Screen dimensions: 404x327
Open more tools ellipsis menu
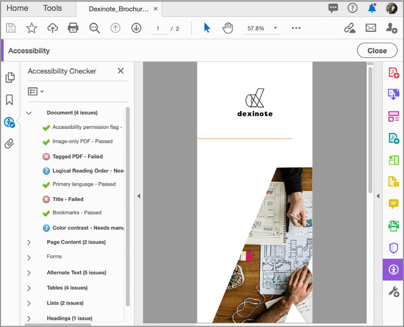click(x=296, y=28)
